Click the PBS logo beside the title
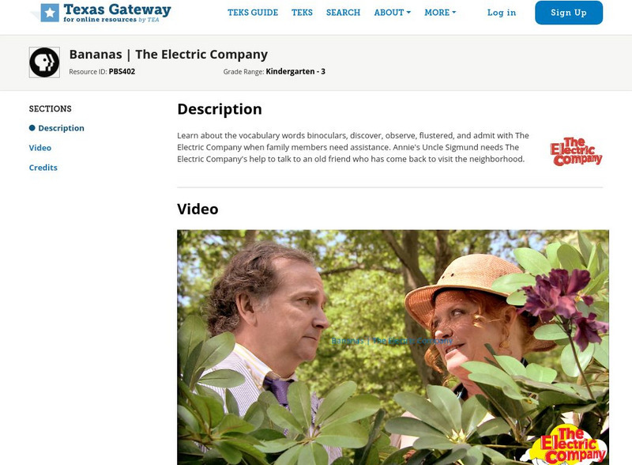 coord(44,62)
